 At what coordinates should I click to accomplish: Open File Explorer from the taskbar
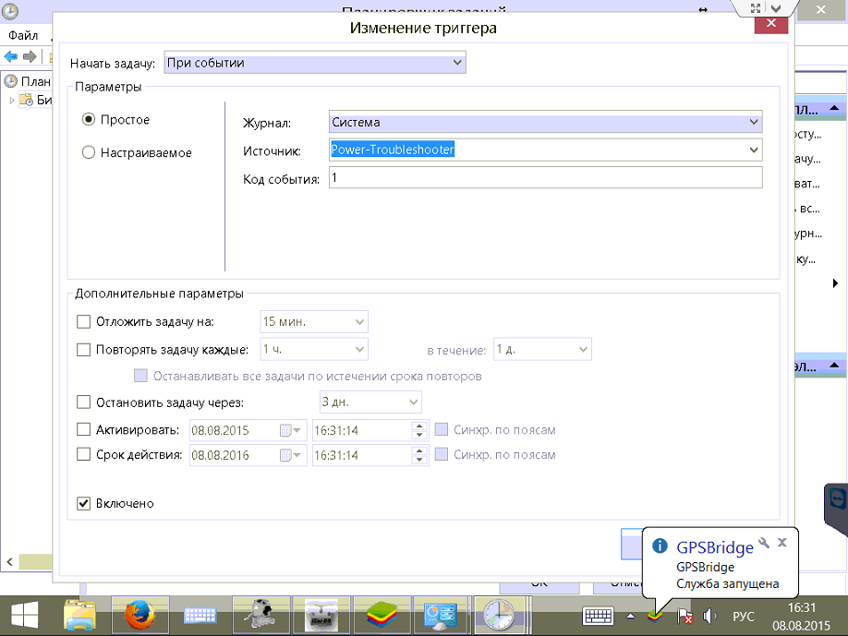point(79,615)
